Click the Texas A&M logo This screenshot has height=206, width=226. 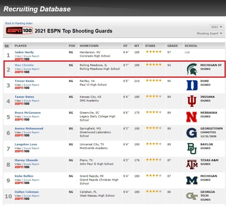pyautogui.click(x=192, y=164)
